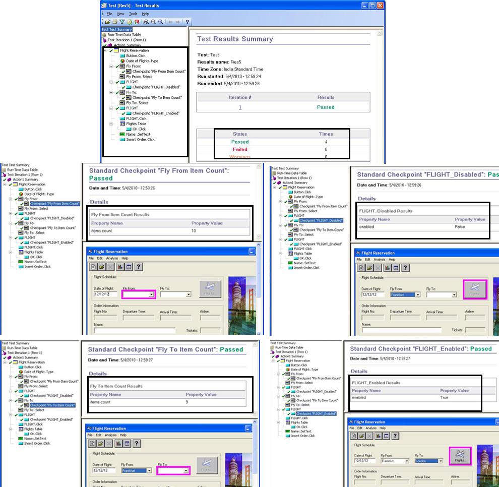
Task: Select the Checkpoint FLIGHT_Enabled node
Action: (x=152, y=112)
